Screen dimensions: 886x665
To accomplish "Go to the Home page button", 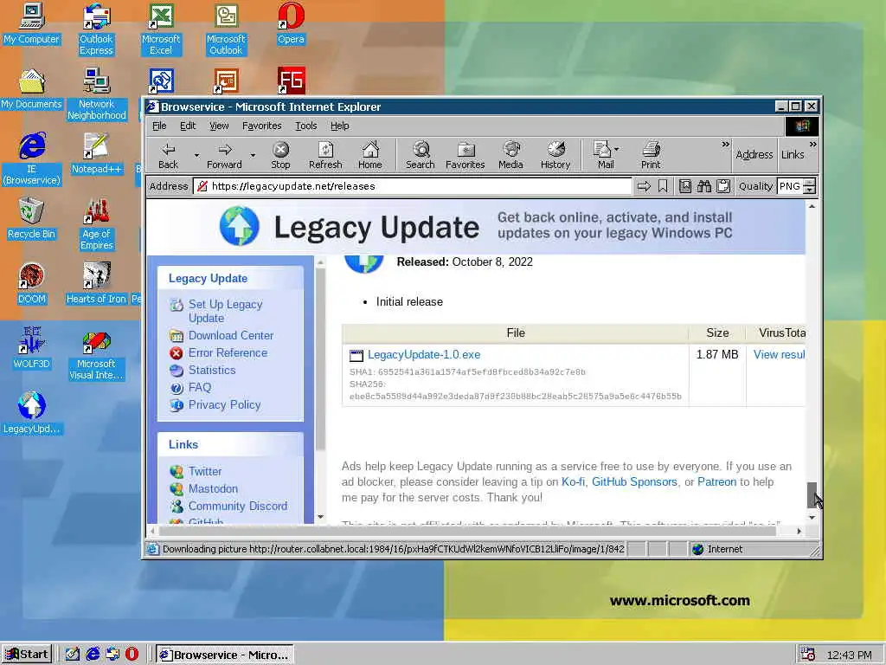I will pos(370,156).
